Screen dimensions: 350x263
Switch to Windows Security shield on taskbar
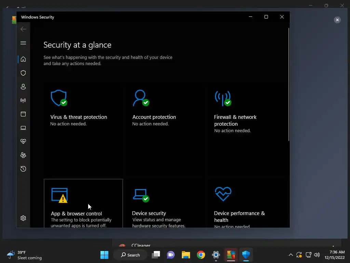tap(246, 255)
